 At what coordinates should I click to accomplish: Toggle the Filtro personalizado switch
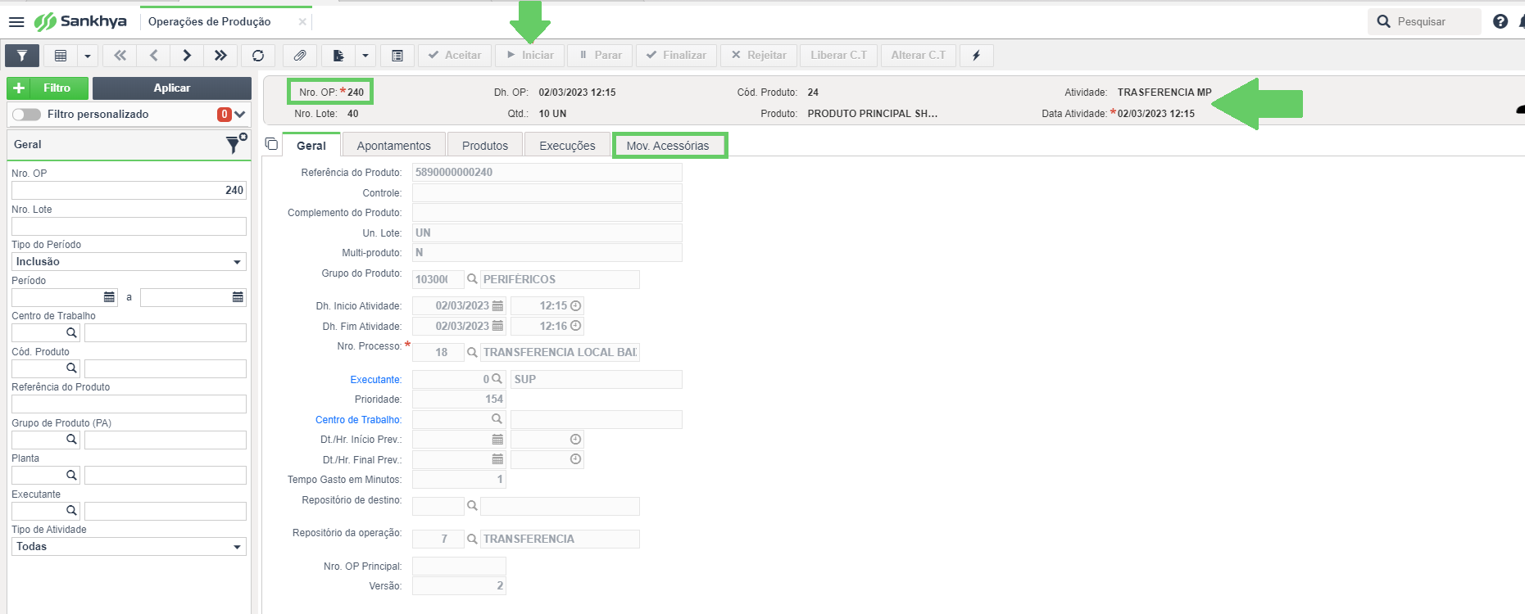click(26, 115)
